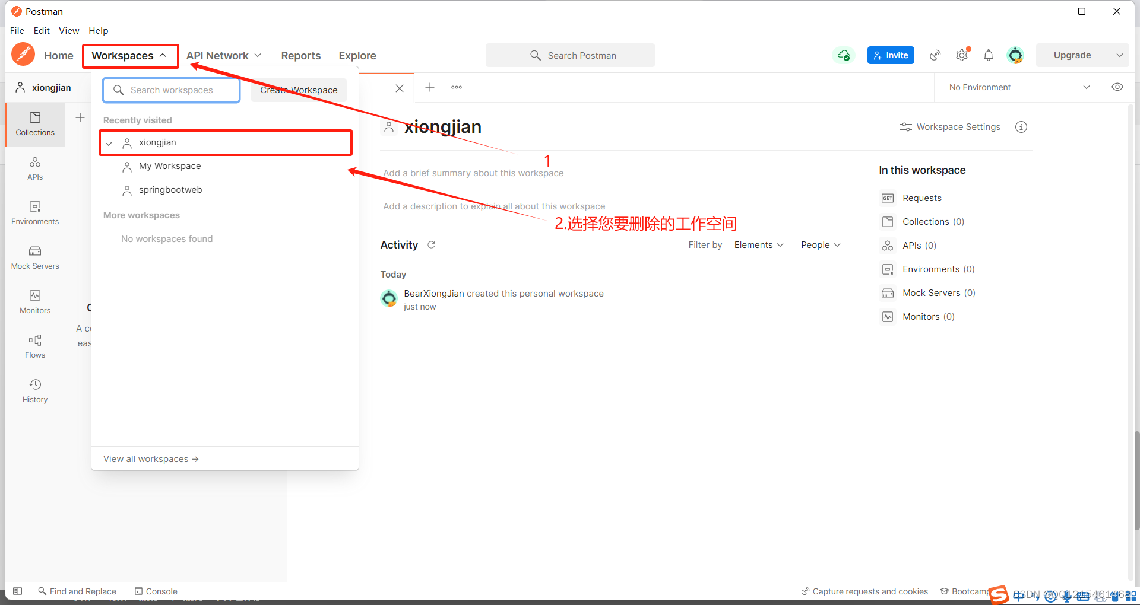Click the capture requests satellite icon in header
This screenshot has height=605, width=1140.
[x=935, y=55]
